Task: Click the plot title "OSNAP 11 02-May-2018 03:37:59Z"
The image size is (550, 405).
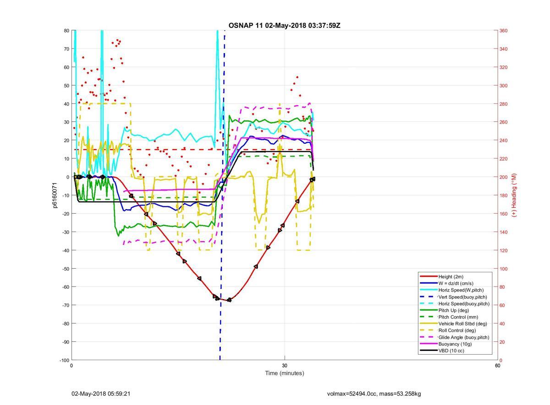Action: (x=284, y=25)
